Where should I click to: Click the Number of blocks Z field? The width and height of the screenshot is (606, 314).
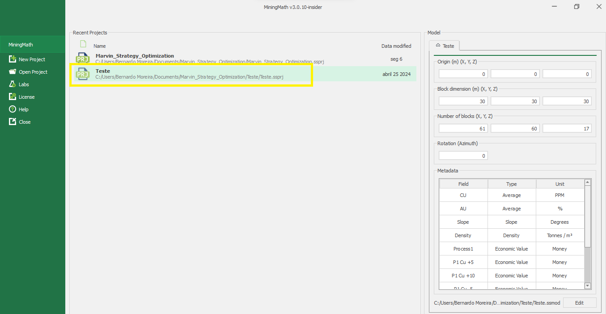pos(567,129)
